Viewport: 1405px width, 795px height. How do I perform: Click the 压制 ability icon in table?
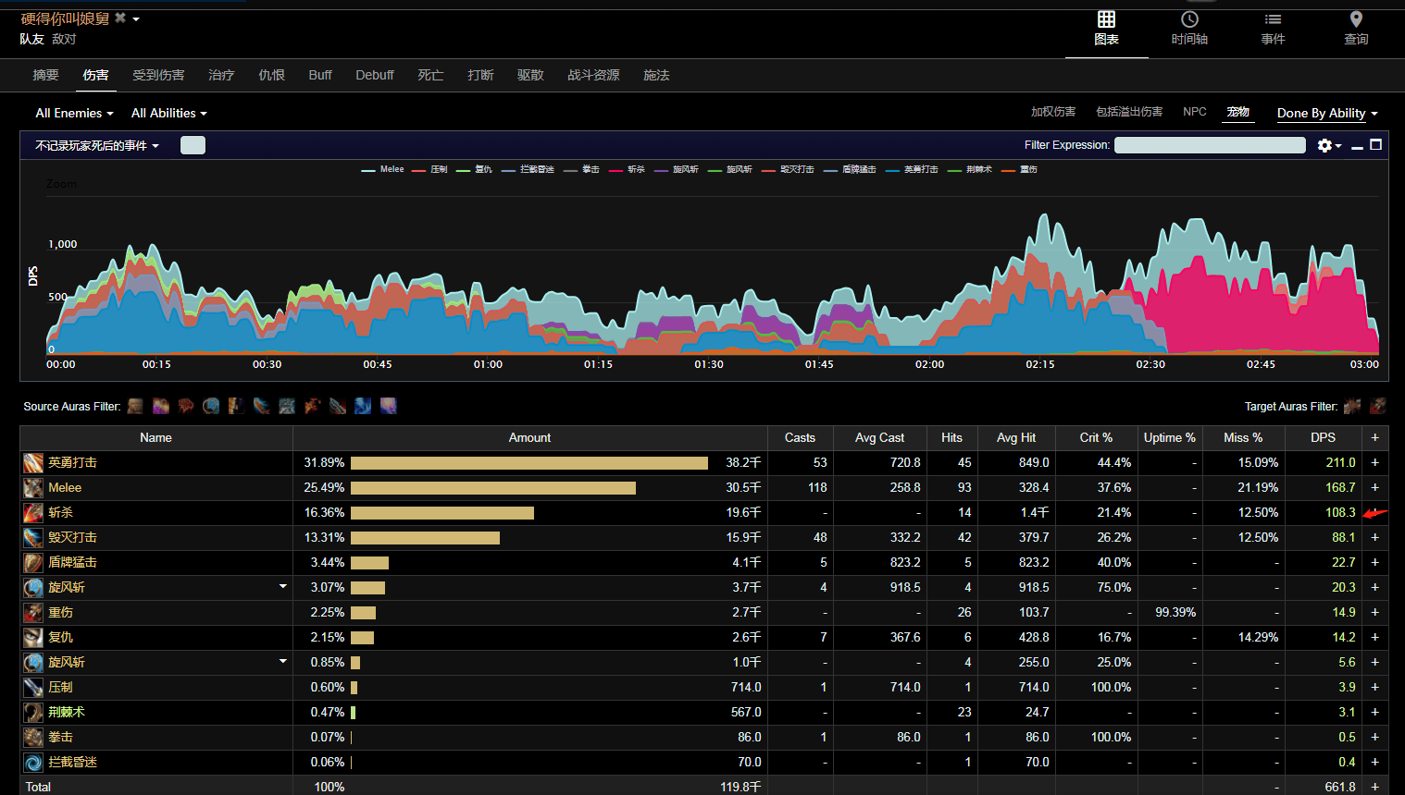[x=33, y=687]
